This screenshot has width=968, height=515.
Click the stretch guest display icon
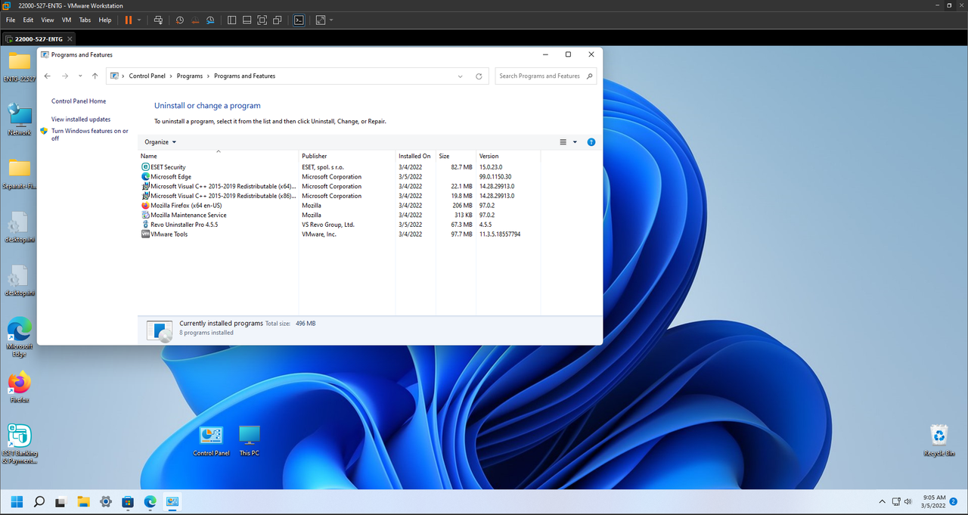[x=321, y=20]
